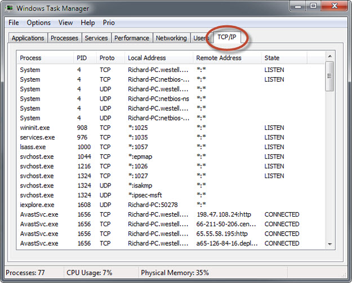The image size is (352, 283).
Task: Click the *:1025 local address cell
Action: (138, 128)
